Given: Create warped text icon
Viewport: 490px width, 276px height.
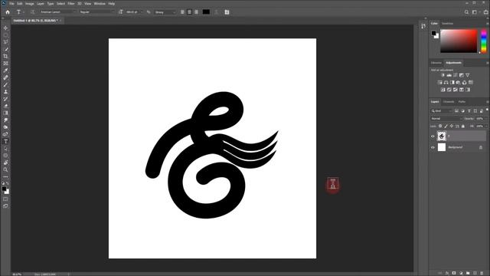Looking at the screenshot, I should point(216,12).
